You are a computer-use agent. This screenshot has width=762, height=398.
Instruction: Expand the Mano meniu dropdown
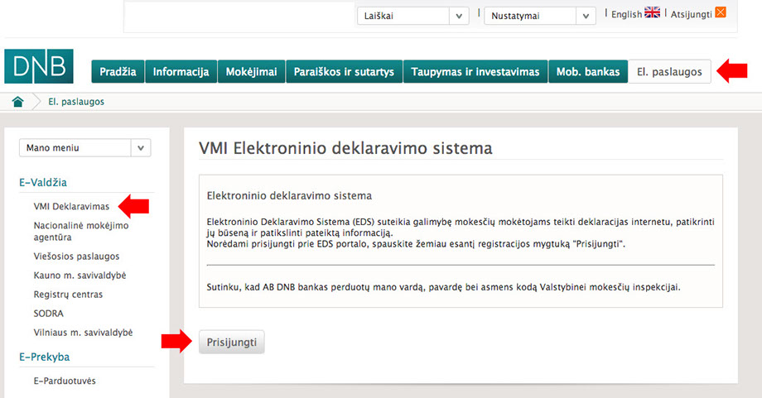[x=85, y=147]
